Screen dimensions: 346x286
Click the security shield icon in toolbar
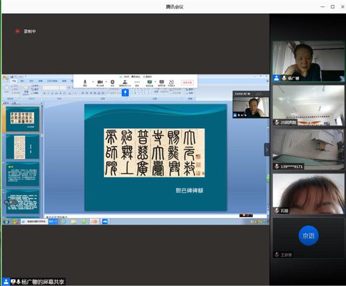[112, 82]
